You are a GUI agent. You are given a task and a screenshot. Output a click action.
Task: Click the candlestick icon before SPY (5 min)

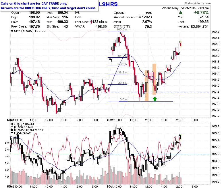[12, 31]
